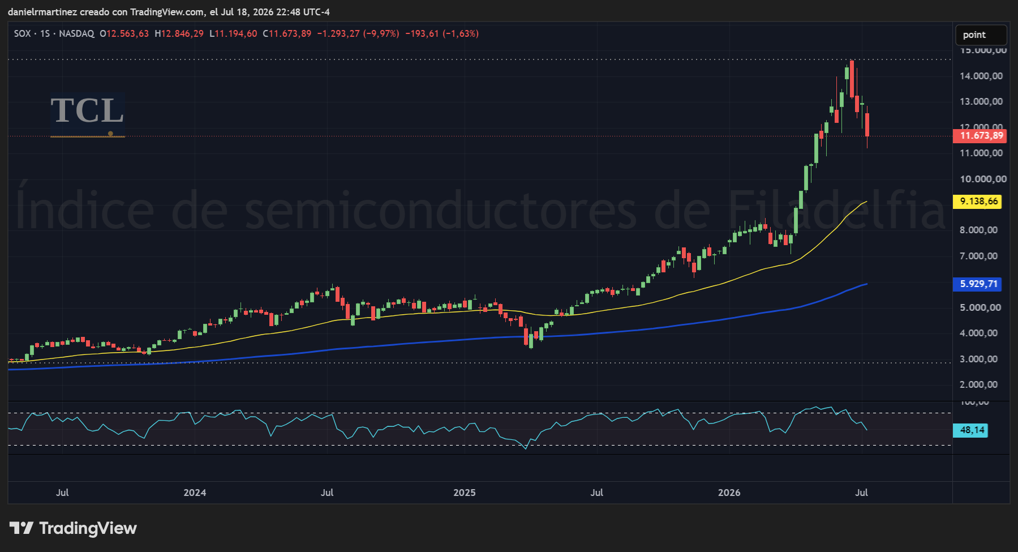Click the tallest red candle at the chart peak

tap(852, 78)
